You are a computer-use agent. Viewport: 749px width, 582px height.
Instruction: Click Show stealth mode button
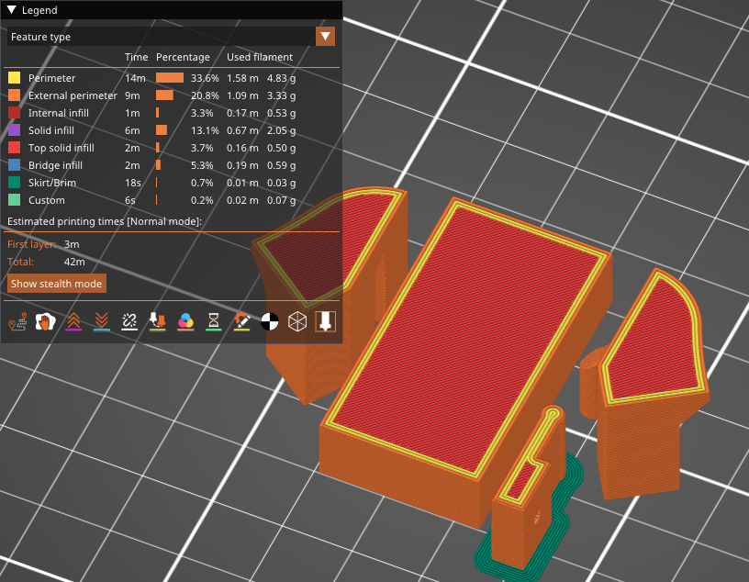pos(57,284)
